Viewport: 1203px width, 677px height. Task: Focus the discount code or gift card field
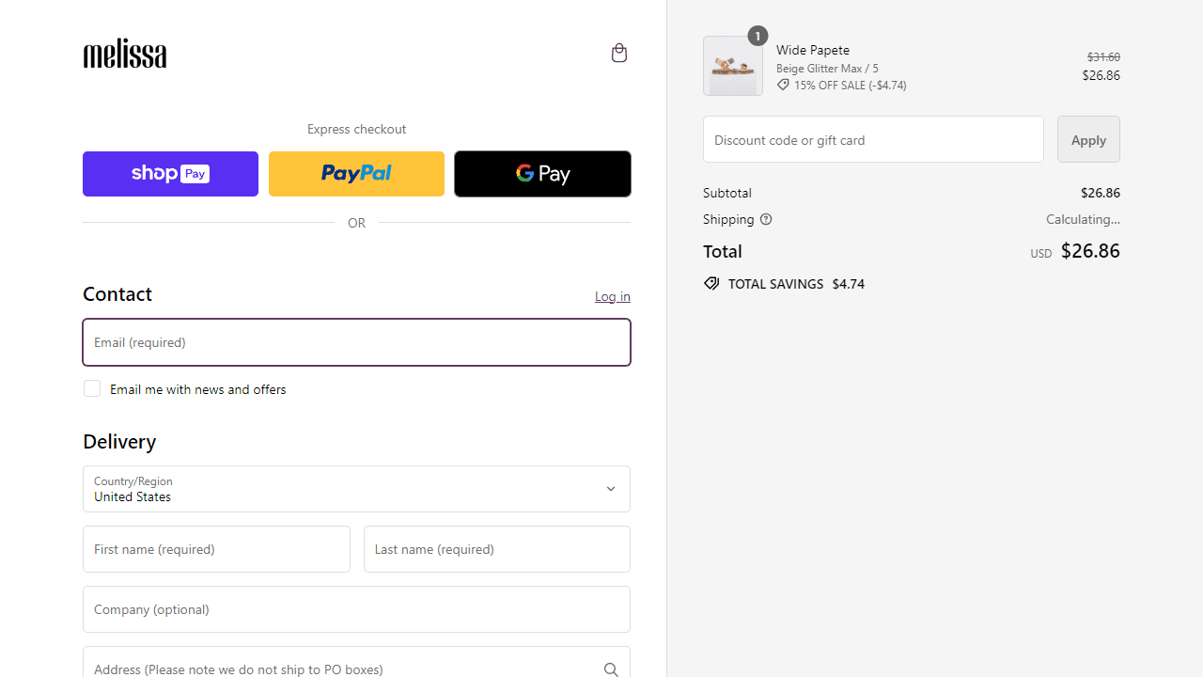(x=873, y=139)
